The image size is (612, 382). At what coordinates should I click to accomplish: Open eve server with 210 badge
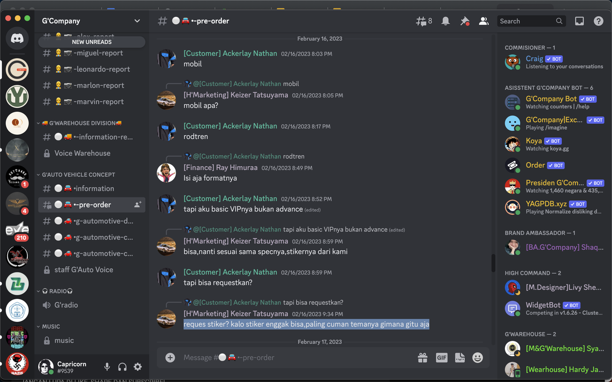click(x=17, y=231)
